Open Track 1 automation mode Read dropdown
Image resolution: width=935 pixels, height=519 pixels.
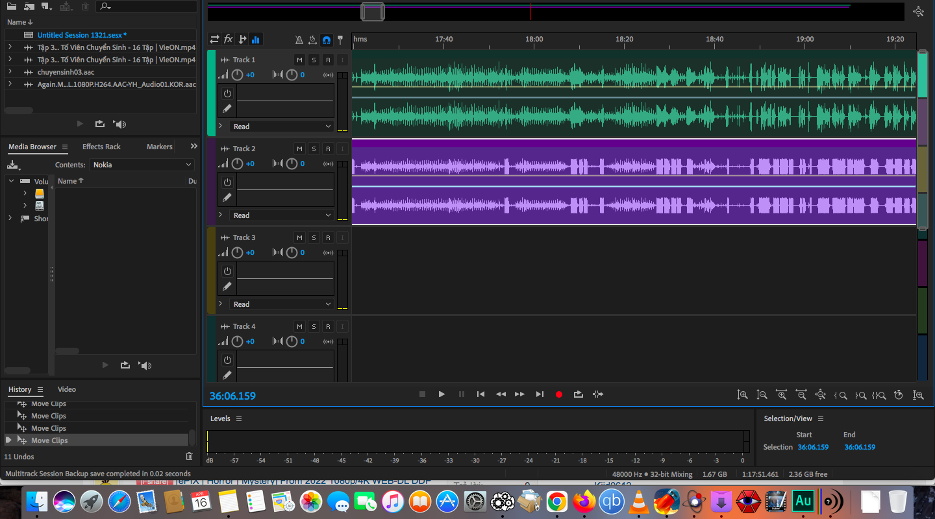click(282, 127)
